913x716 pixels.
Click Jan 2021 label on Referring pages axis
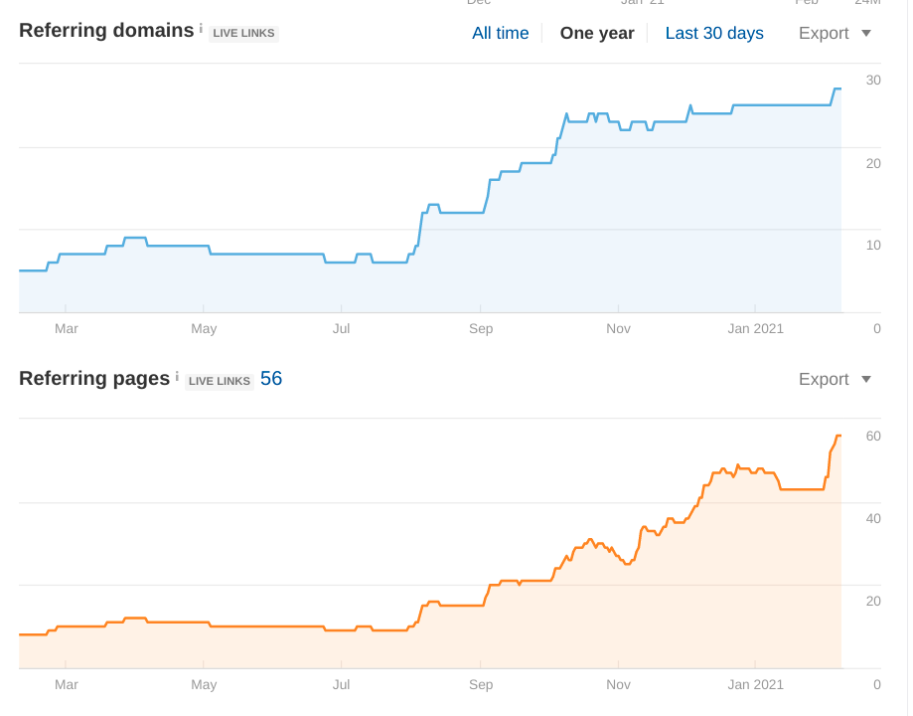pos(755,684)
